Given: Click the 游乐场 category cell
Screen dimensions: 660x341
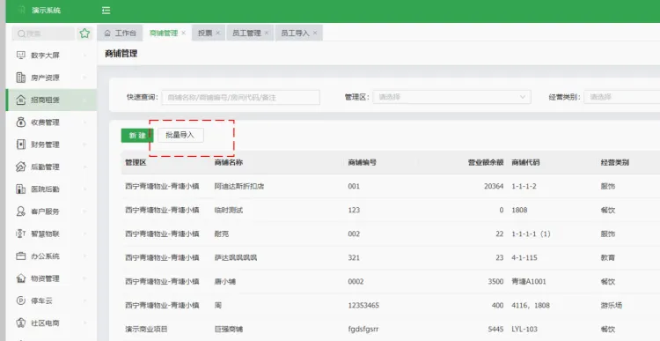Looking at the screenshot, I should pyautogui.click(x=612, y=305).
